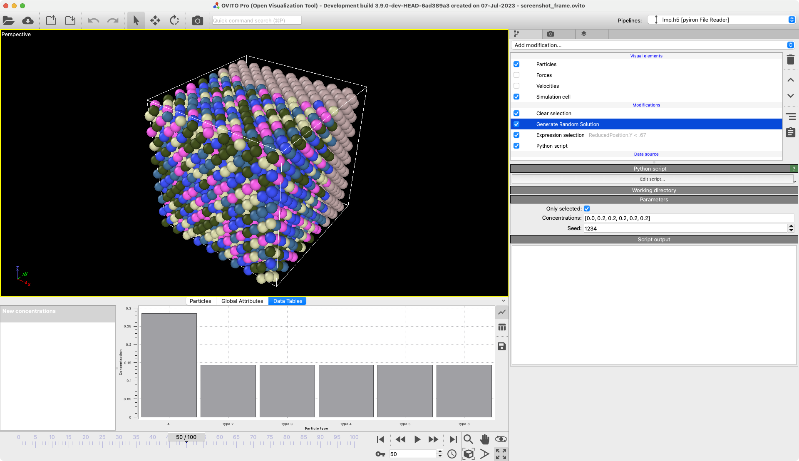Switch to table view icon in data panel

(x=502, y=327)
